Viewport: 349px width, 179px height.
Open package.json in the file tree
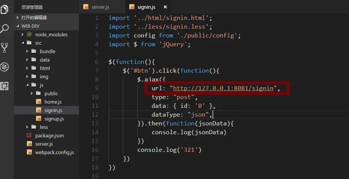coord(46,135)
